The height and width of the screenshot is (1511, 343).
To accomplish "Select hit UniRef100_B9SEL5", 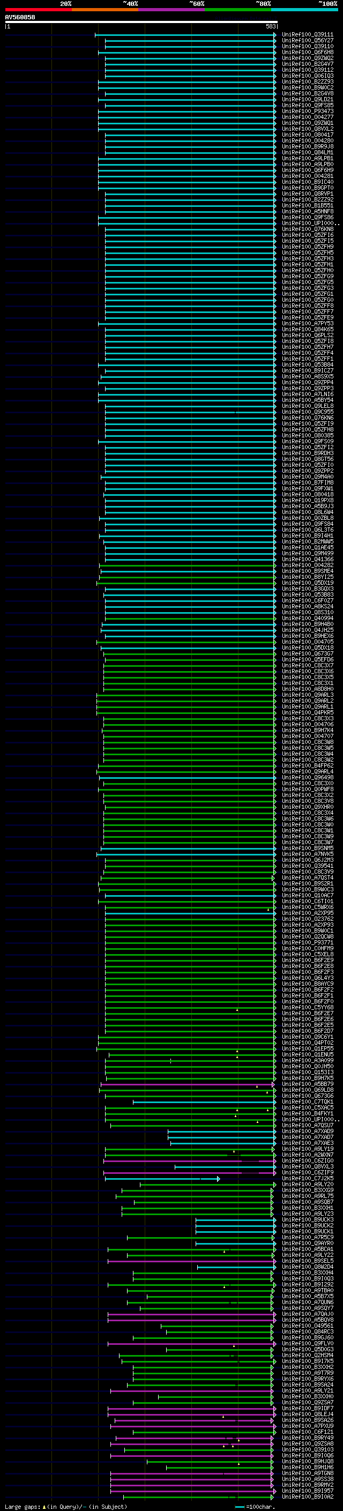I will click(x=307, y=1261).
